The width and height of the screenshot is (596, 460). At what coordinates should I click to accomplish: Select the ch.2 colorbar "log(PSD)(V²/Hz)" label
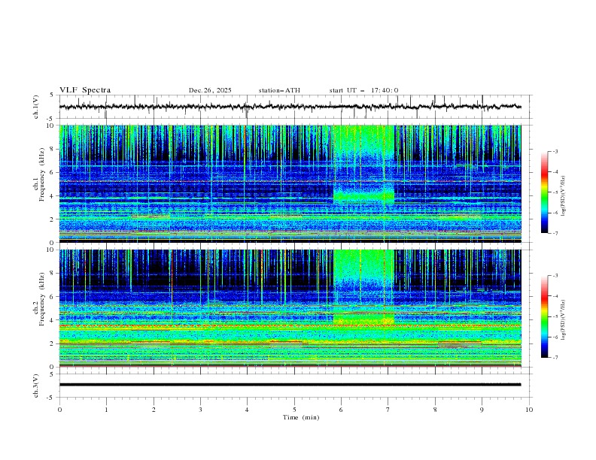pos(564,320)
